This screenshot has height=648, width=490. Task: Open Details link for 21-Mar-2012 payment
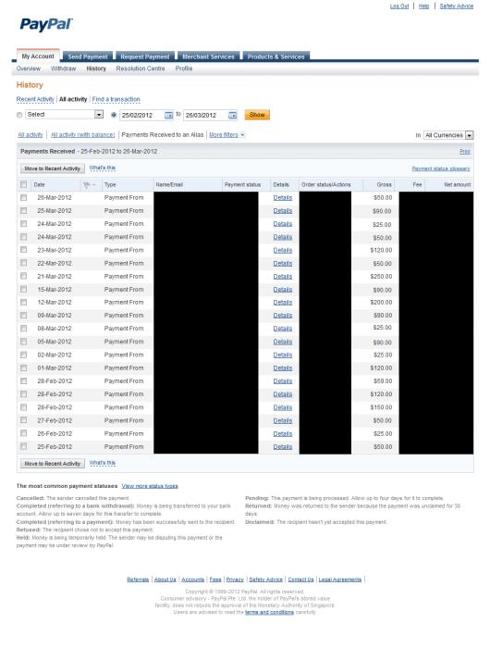[283, 277]
